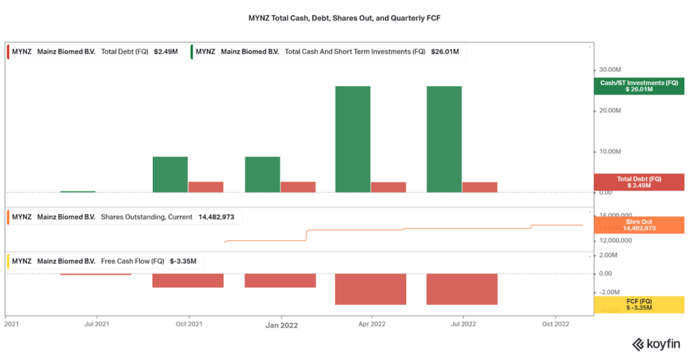Click the red Total Debt $2.49M axis tag
The image size is (689, 356).
639,182
